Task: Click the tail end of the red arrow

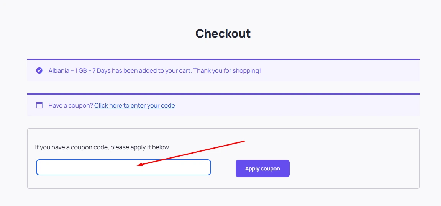Action: [244, 141]
